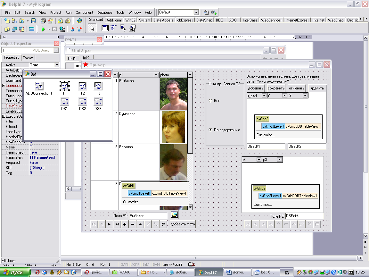This screenshot has width=369, height=277.
Task: Click the Save All toolbar icon
Action: coord(43,21)
